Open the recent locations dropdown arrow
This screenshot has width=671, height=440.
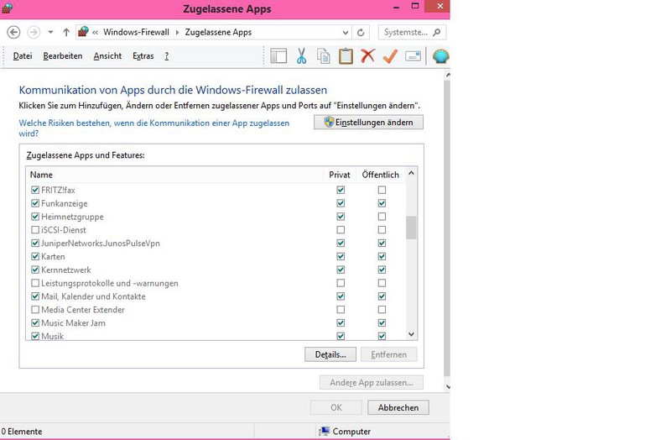click(50, 32)
